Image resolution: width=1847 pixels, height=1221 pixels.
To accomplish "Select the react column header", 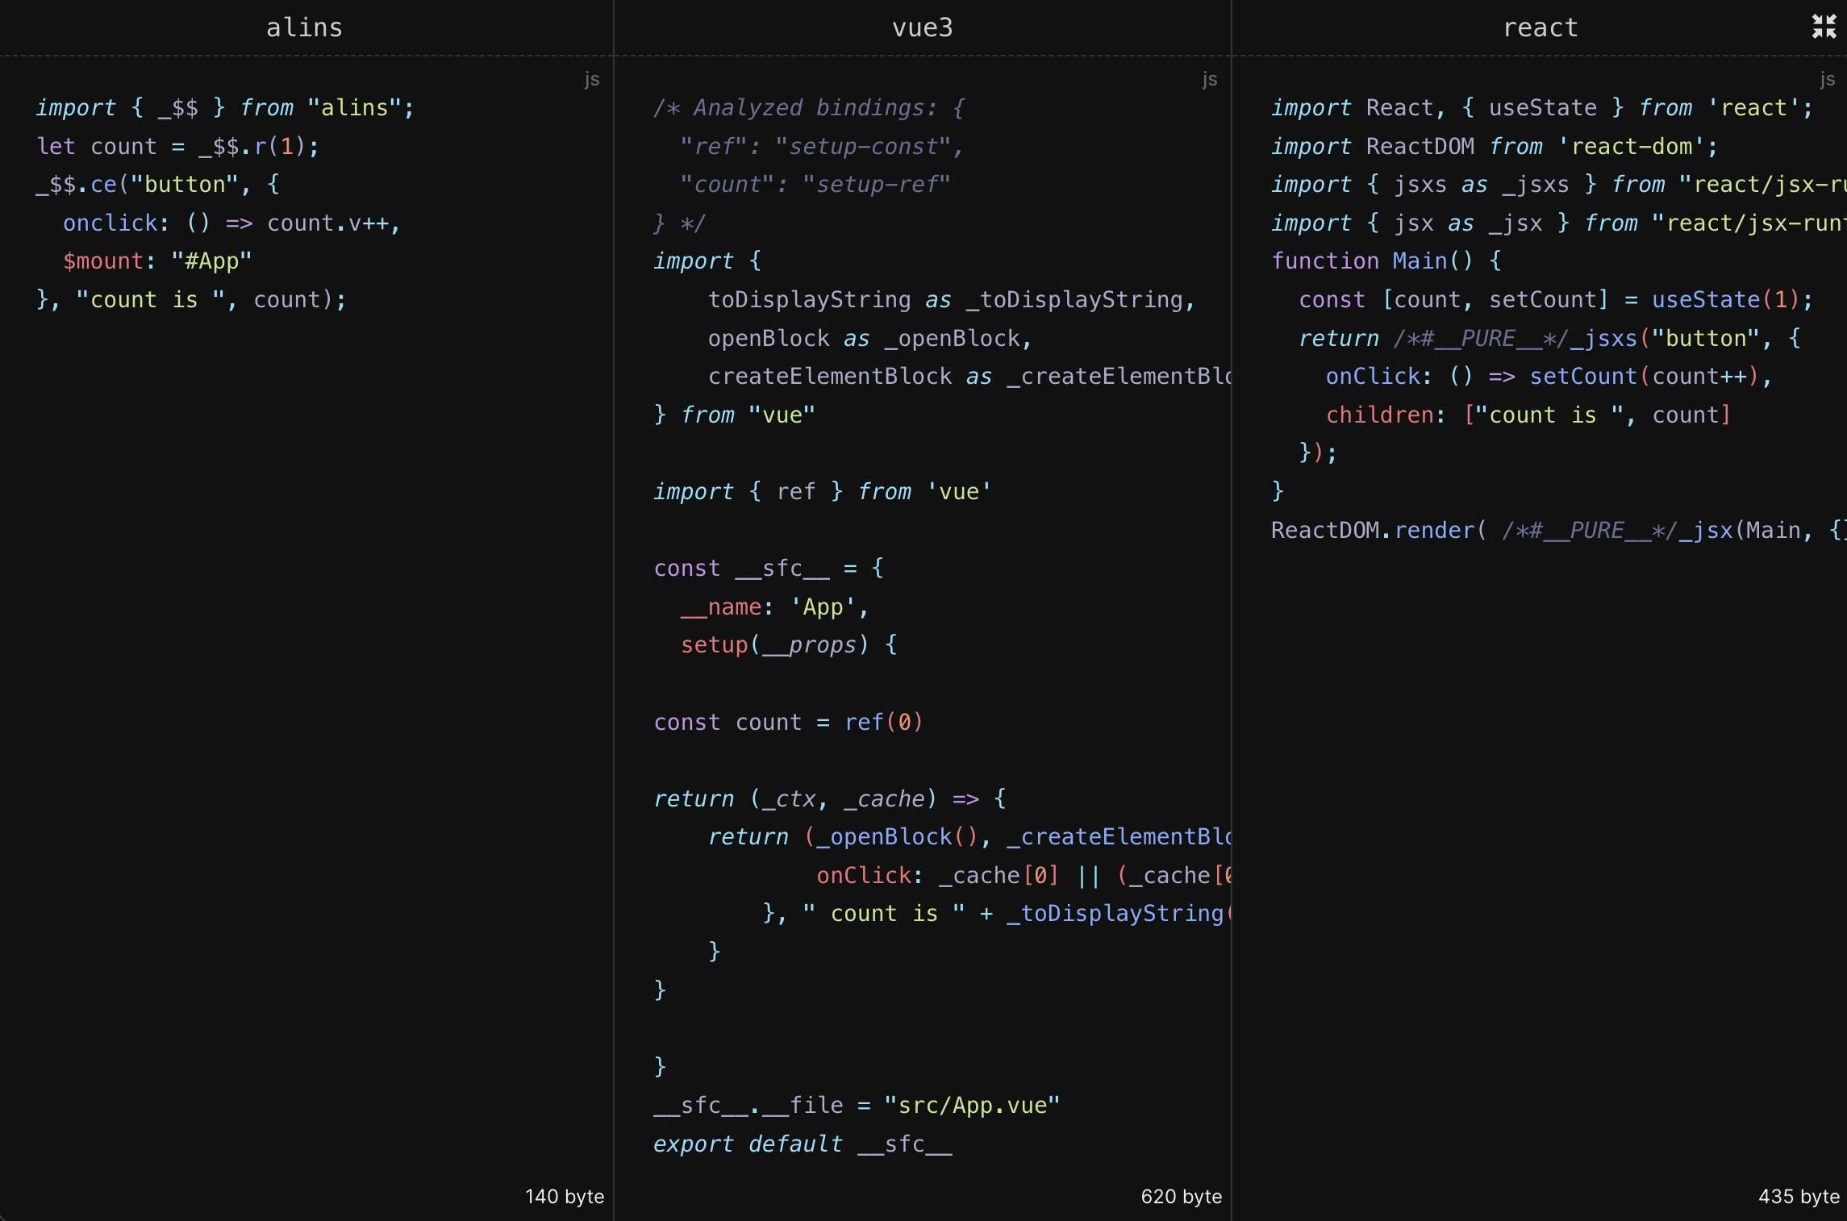I will (1540, 27).
